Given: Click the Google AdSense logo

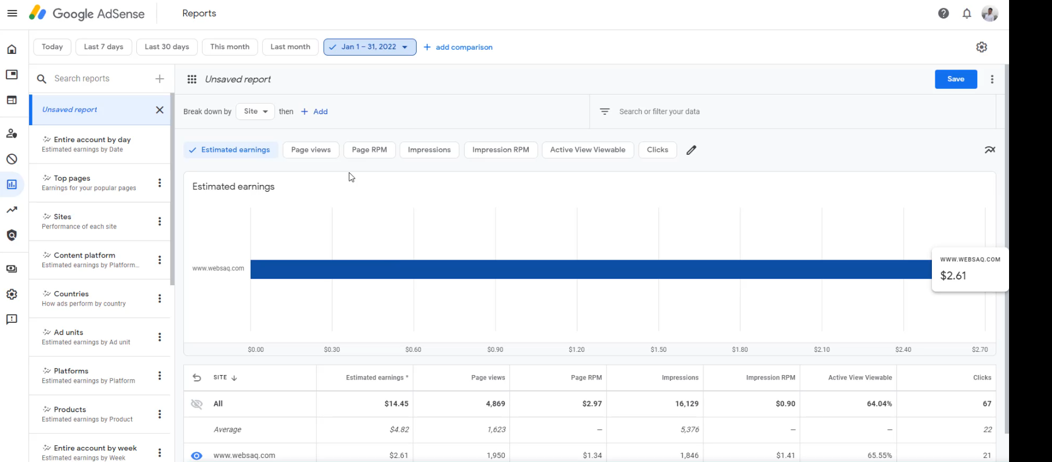Looking at the screenshot, I should 87,13.
